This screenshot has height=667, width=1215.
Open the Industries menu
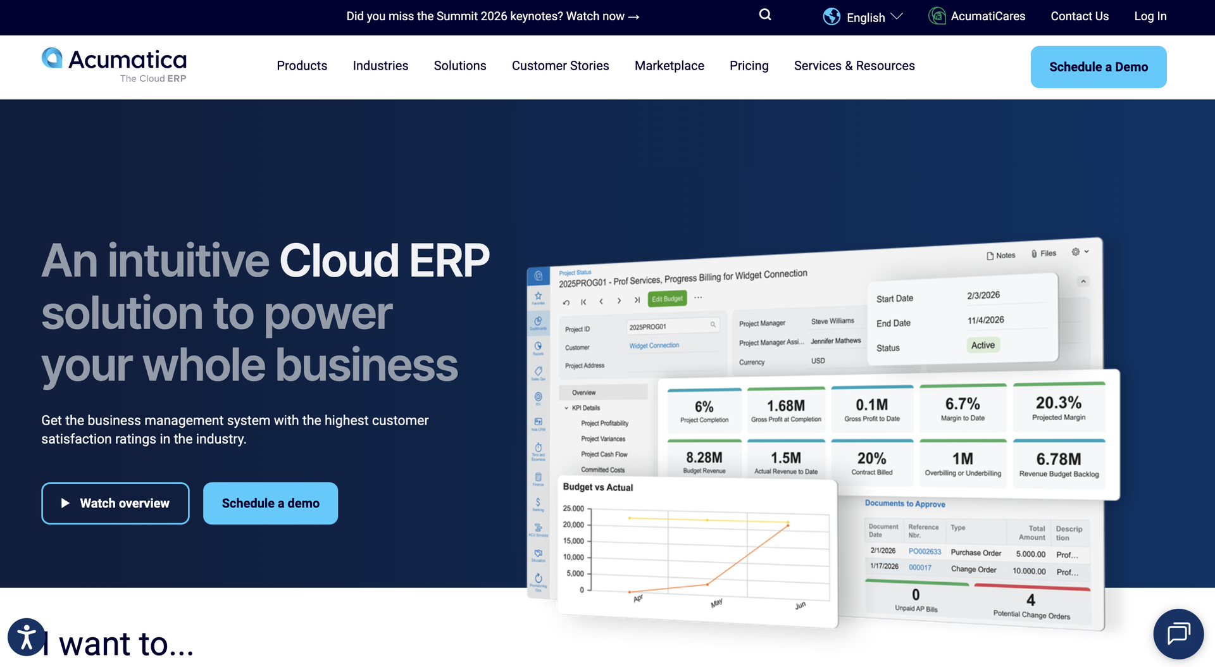tap(380, 66)
